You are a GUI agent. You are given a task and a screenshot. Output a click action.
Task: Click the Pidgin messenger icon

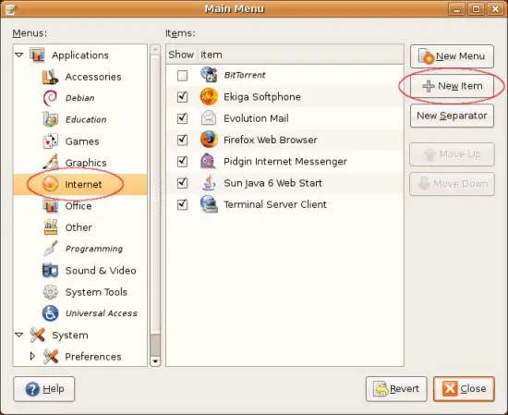pyautogui.click(x=208, y=161)
